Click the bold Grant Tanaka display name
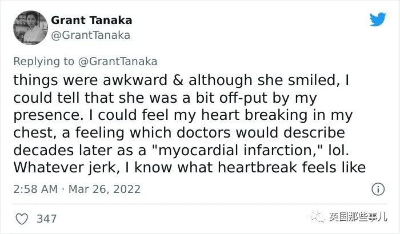 pos(91,21)
